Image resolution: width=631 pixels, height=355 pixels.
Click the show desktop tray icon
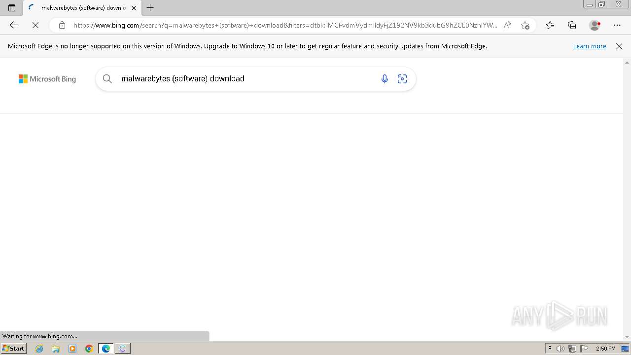[625, 349]
